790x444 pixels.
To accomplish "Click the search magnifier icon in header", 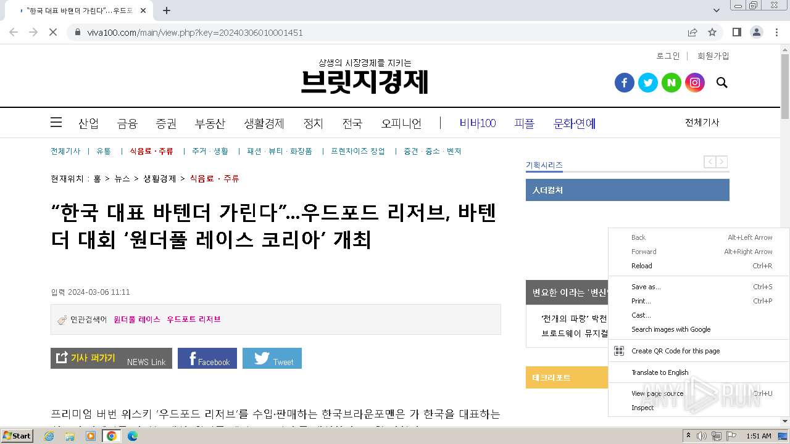I will coord(721,83).
